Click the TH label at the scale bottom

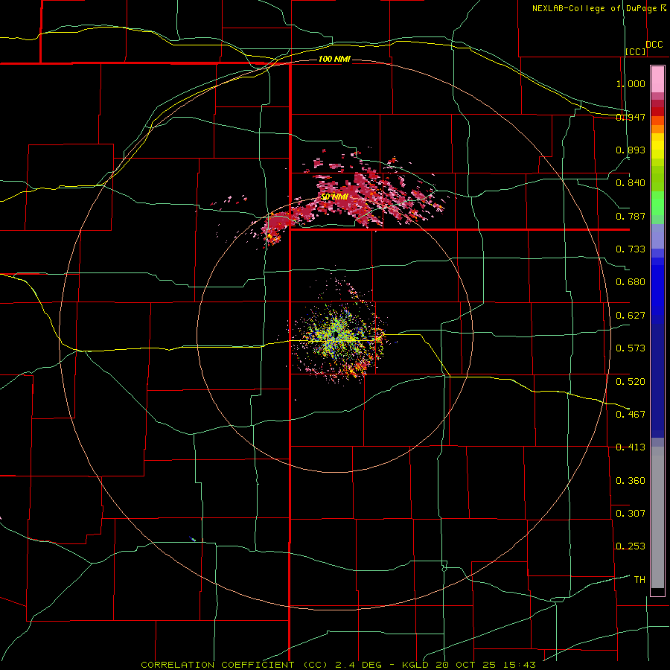(639, 580)
